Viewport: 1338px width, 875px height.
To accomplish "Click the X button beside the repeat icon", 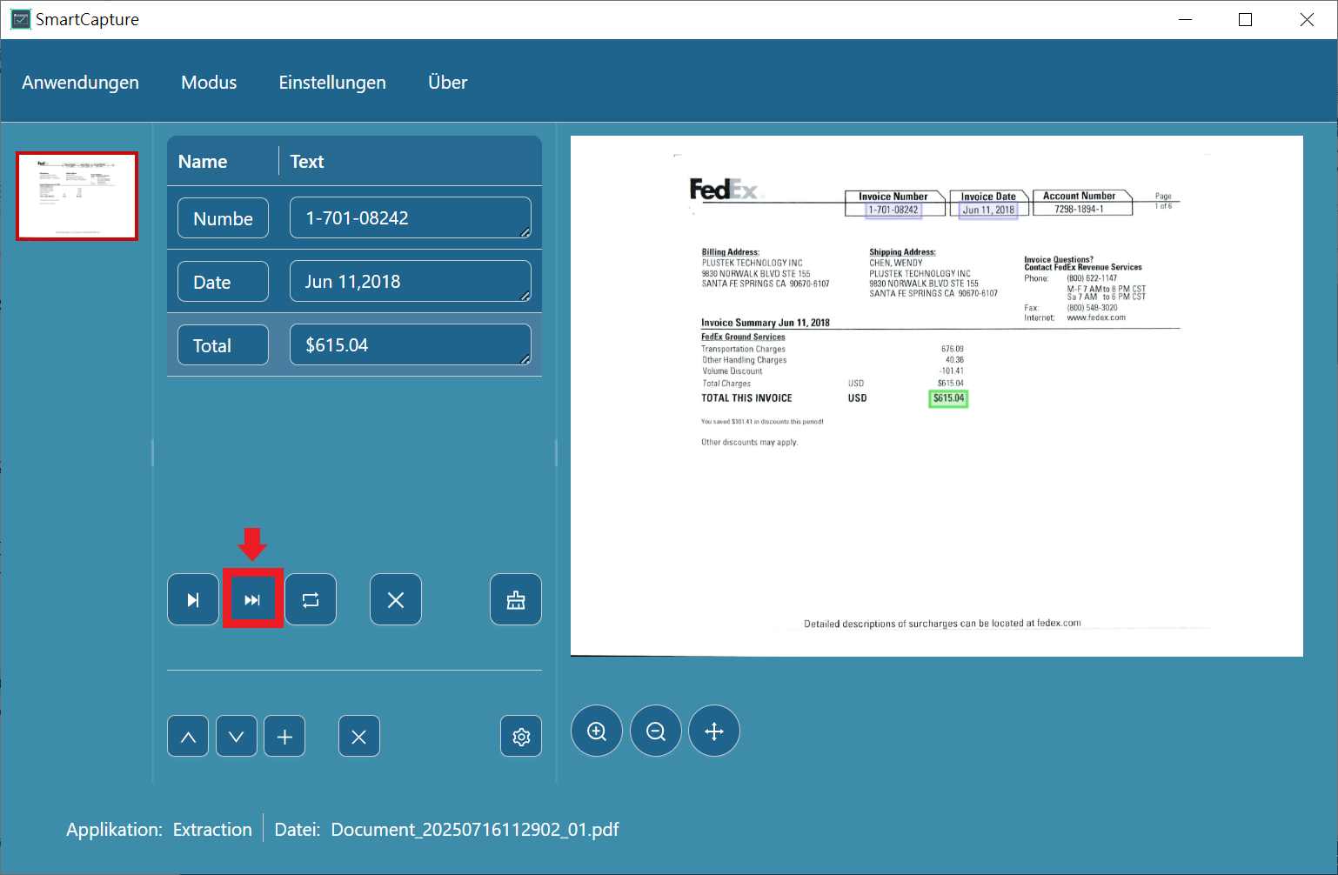I will [x=396, y=600].
